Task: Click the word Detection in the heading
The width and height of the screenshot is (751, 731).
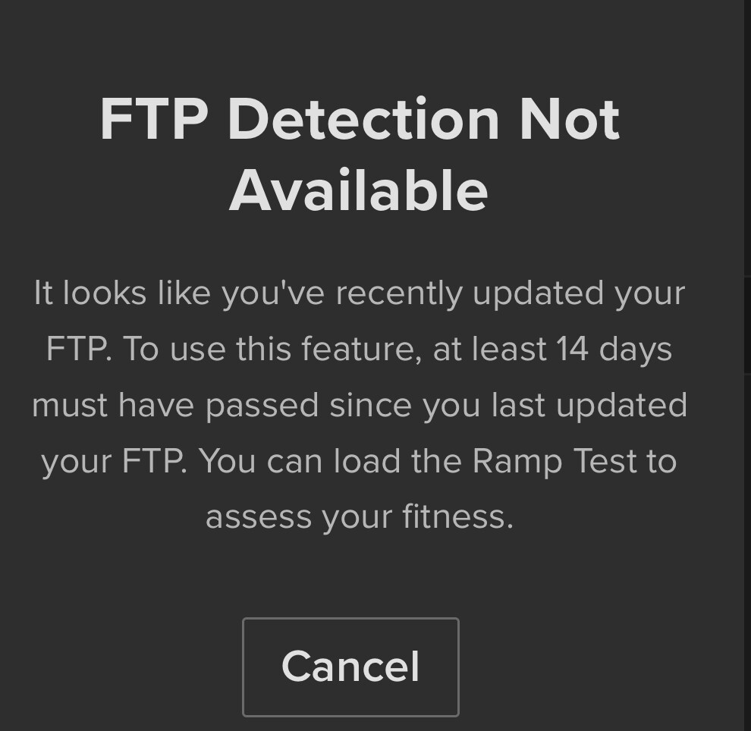Action: [x=363, y=119]
